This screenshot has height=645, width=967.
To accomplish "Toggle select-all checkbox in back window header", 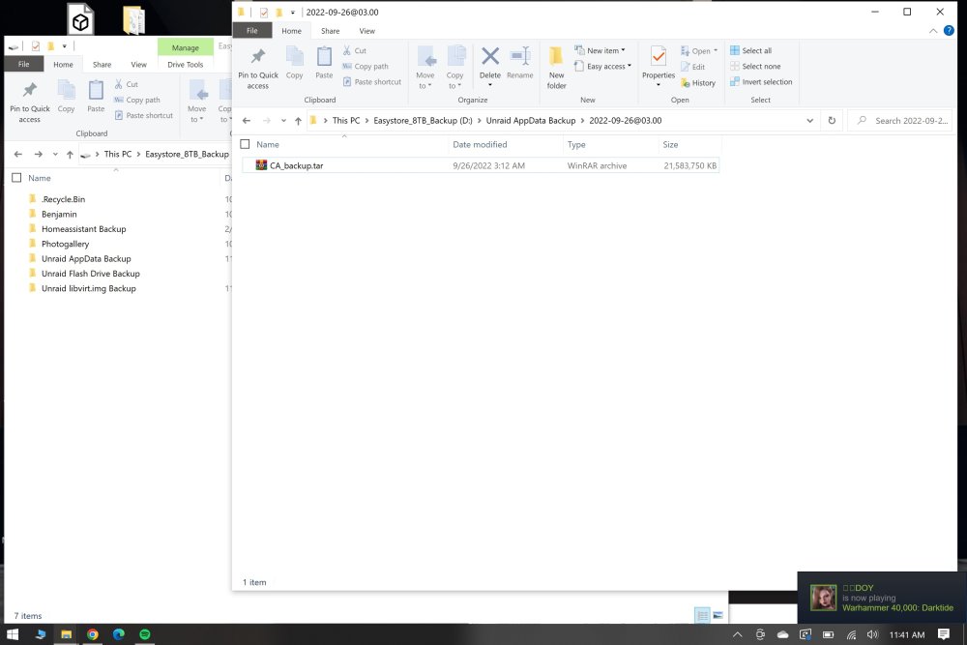I will [16, 178].
